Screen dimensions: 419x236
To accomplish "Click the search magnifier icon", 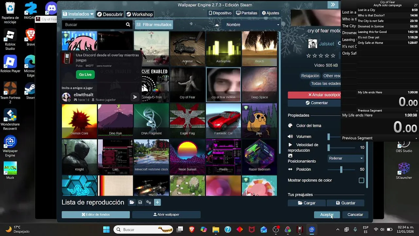I will pyautogui.click(x=128, y=25).
